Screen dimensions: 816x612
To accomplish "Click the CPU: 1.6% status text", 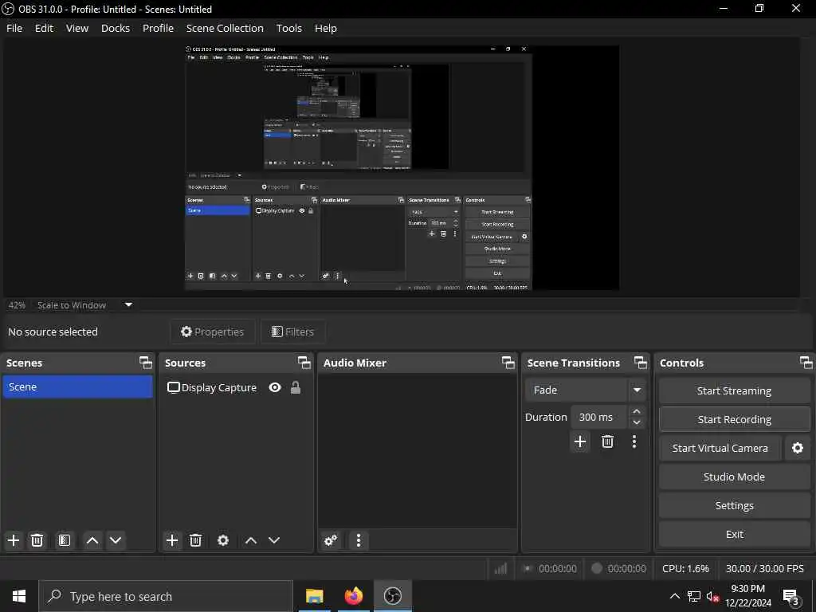I will point(685,569).
